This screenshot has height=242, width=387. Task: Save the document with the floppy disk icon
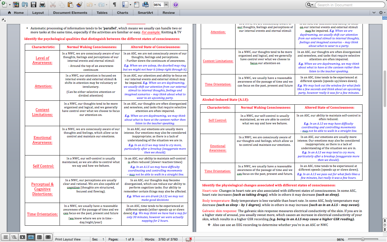click(34, 5)
